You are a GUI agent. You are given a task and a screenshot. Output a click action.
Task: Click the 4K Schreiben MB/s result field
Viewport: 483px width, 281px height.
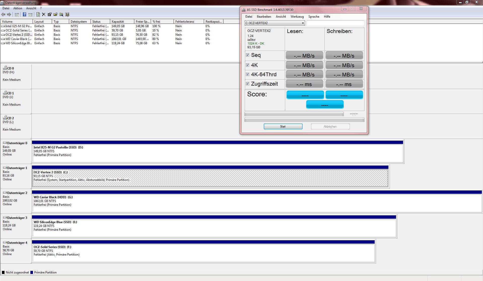[x=344, y=65]
